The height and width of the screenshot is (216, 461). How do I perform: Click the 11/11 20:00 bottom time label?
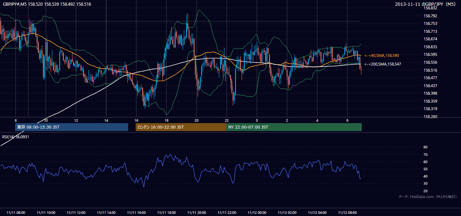(x=197, y=213)
